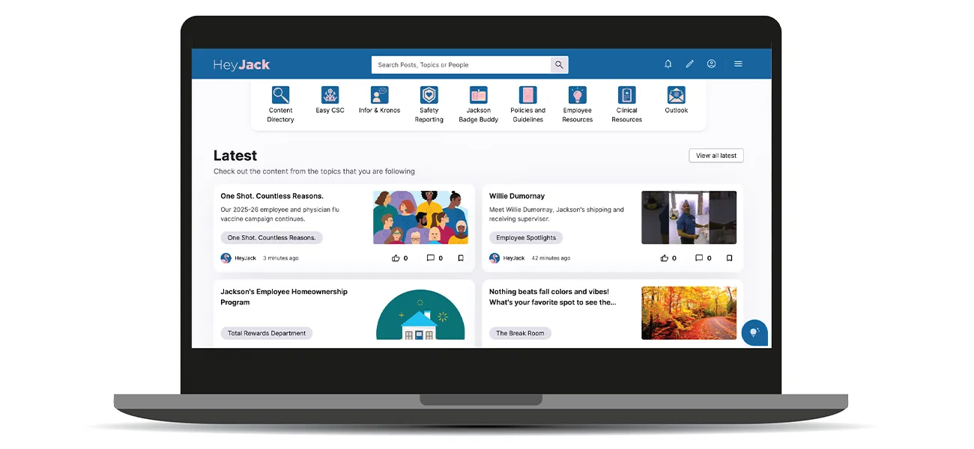Like the Willie Dumornay post

coord(665,258)
